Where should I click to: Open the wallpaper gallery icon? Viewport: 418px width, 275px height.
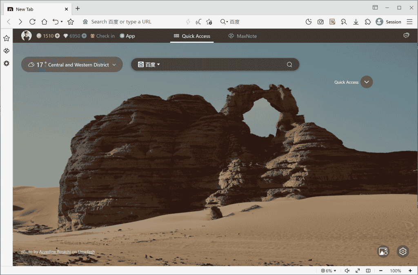click(x=383, y=251)
